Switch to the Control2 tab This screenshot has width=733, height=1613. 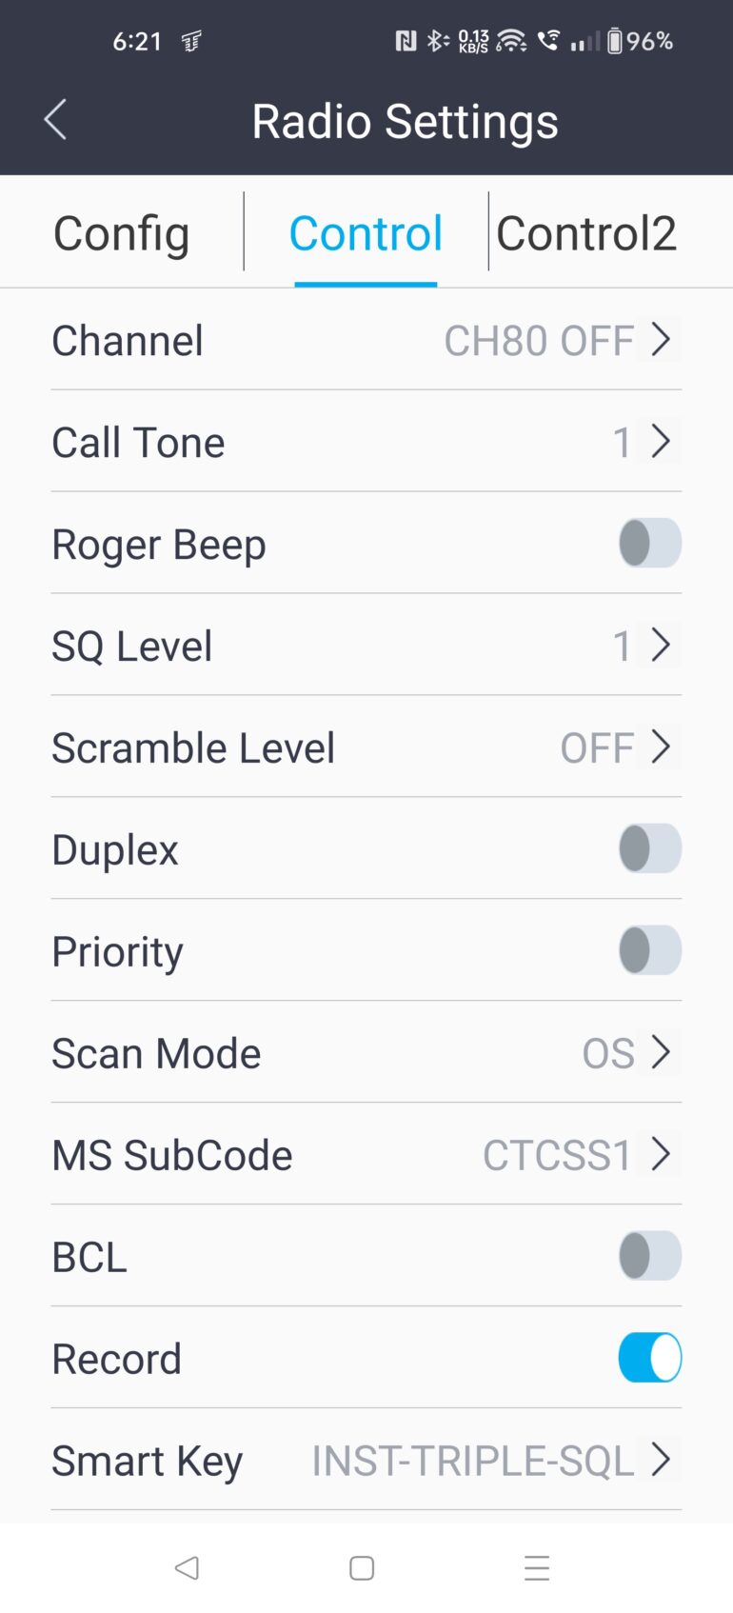pos(586,233)
